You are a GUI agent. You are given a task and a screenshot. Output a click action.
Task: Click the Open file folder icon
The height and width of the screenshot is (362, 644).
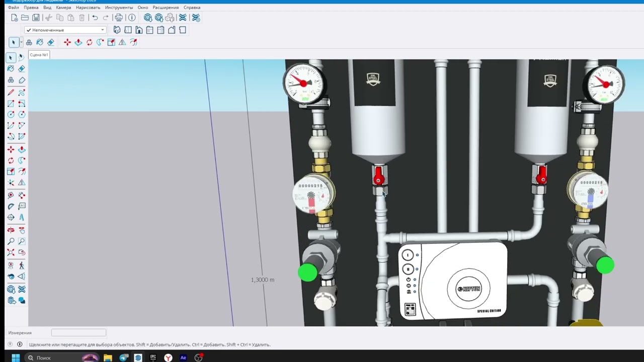[25, 18]
